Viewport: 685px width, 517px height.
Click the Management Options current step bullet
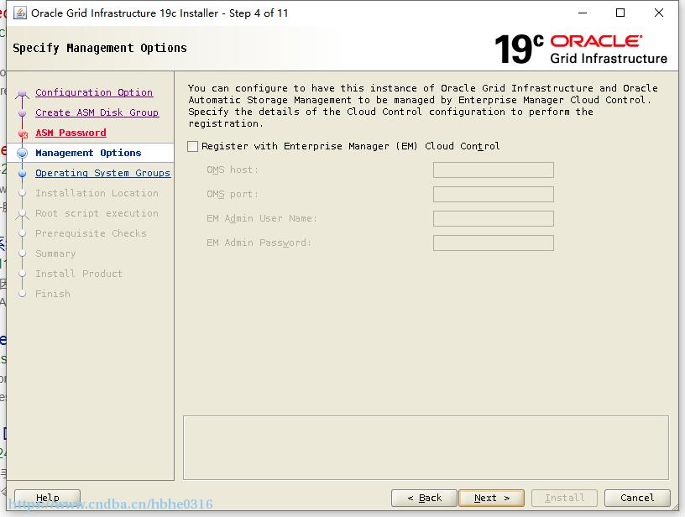pyautogui.click(x=23, y=154)
